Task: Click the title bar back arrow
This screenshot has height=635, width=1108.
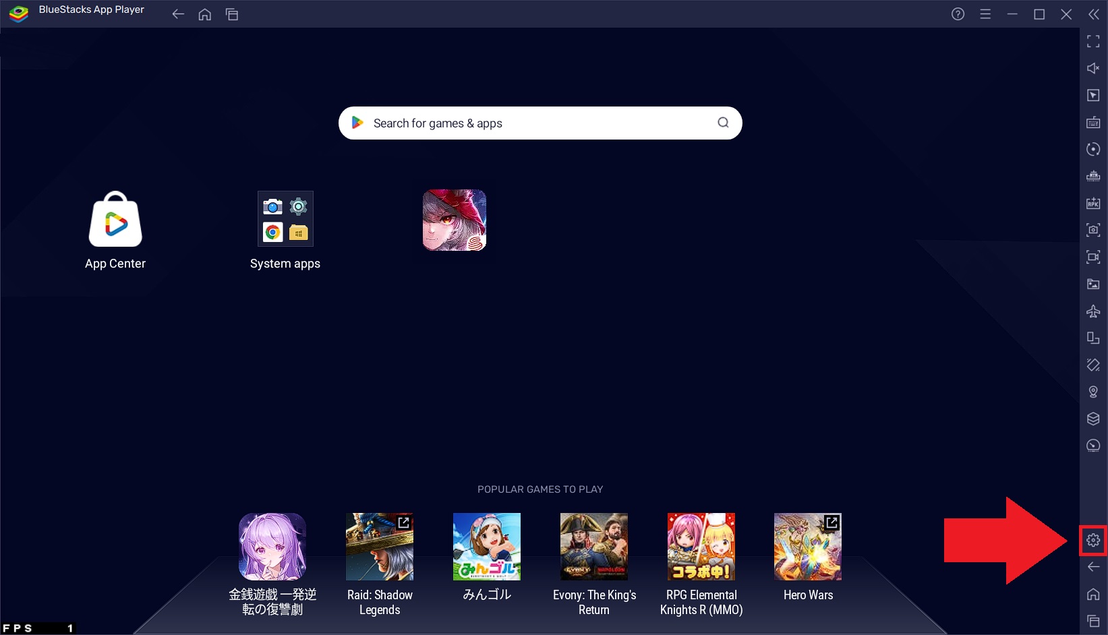Action: coord(178,14)
